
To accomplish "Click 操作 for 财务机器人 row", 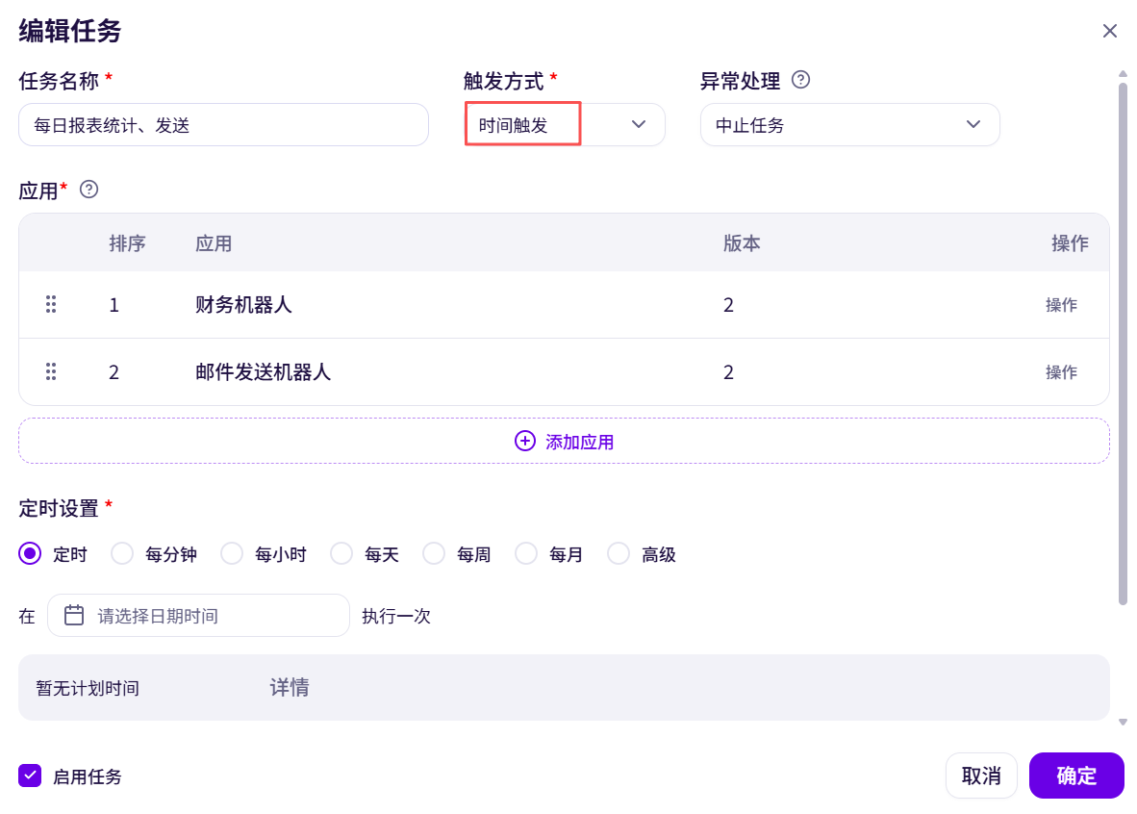I will (x=1061, y=305).
